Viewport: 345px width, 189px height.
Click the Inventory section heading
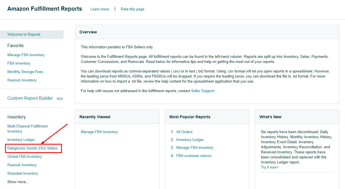point(17,117)
